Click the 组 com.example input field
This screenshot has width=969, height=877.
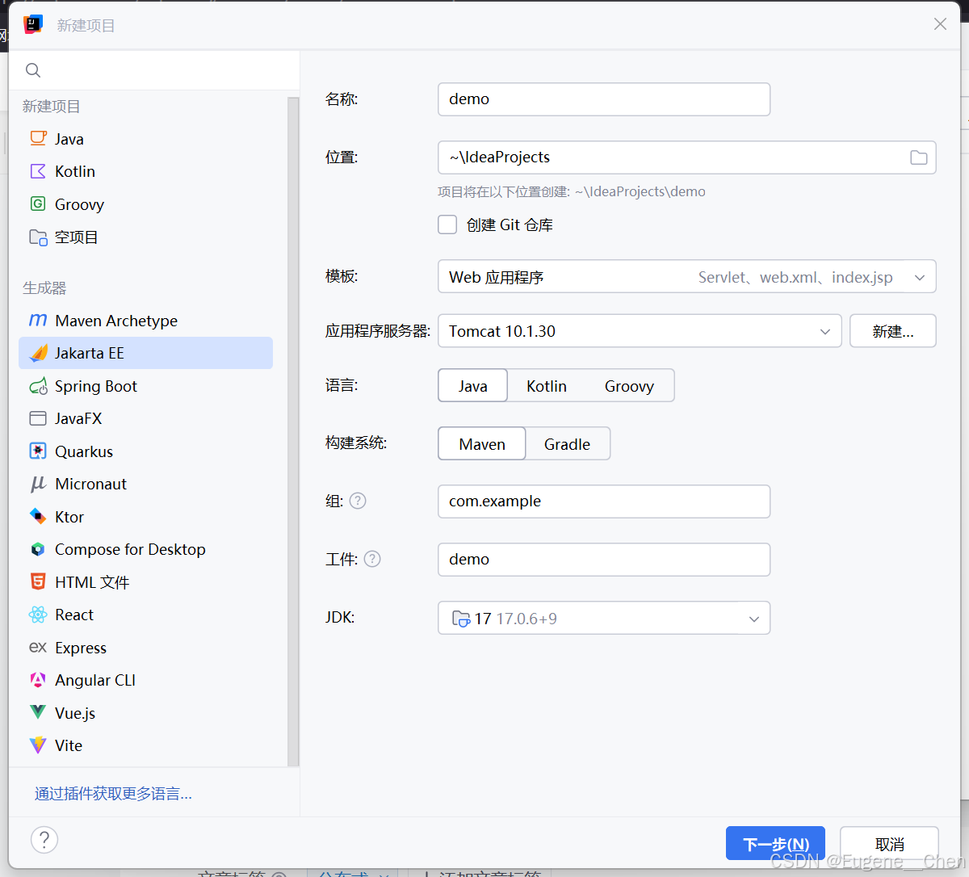point(604,501)
